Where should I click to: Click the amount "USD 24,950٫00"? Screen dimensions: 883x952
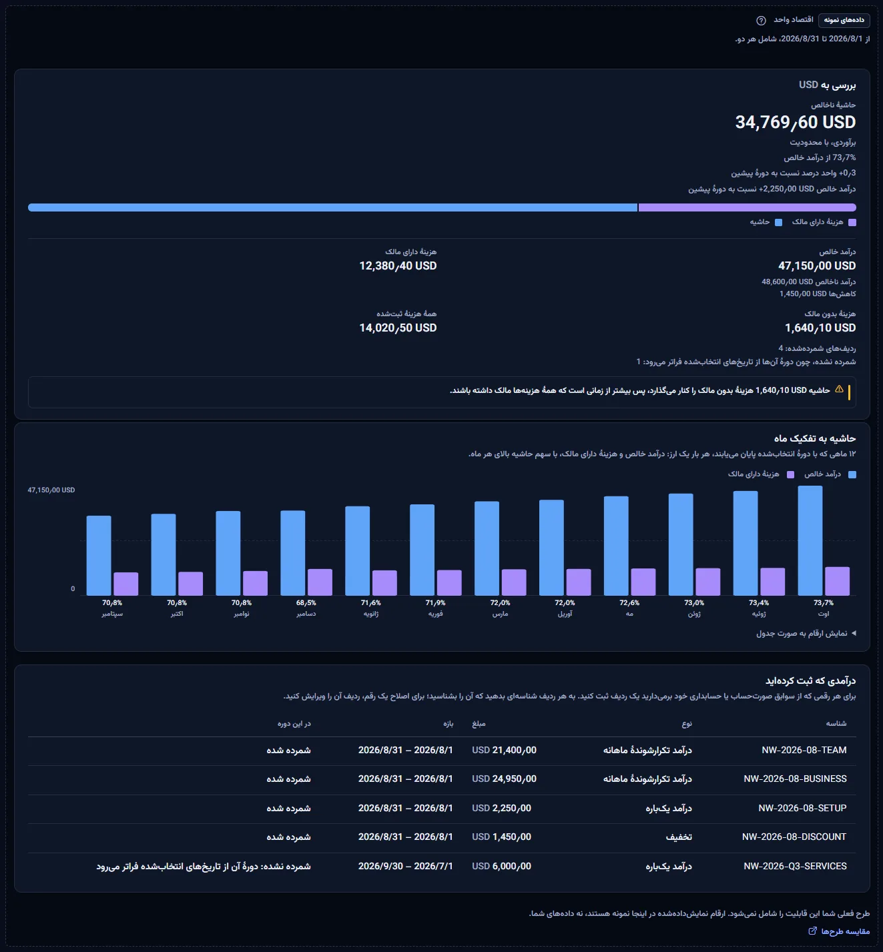click(504, 779)
